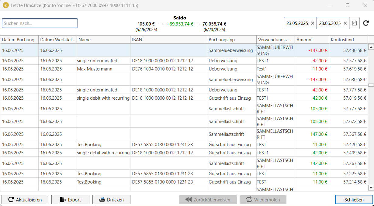374x206 pixels.
Task: Click the Drucken print button
Action: [111, 200]
